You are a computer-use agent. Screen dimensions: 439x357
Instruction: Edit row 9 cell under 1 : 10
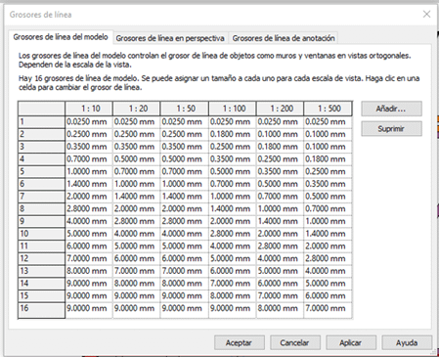point(89,221)
